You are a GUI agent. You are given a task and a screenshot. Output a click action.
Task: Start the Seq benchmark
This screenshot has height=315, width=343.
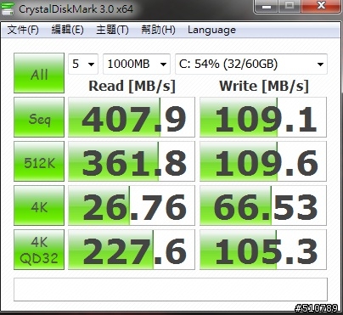[39, 117]
